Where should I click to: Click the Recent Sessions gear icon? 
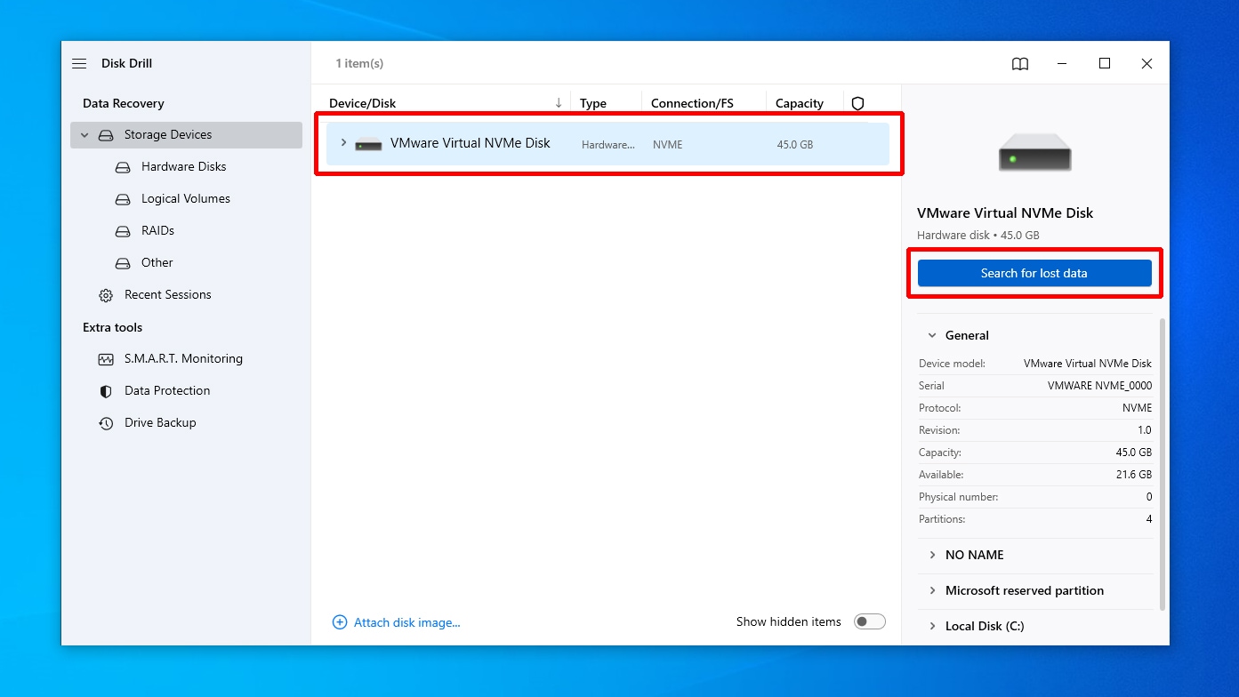tap(106, 295)
